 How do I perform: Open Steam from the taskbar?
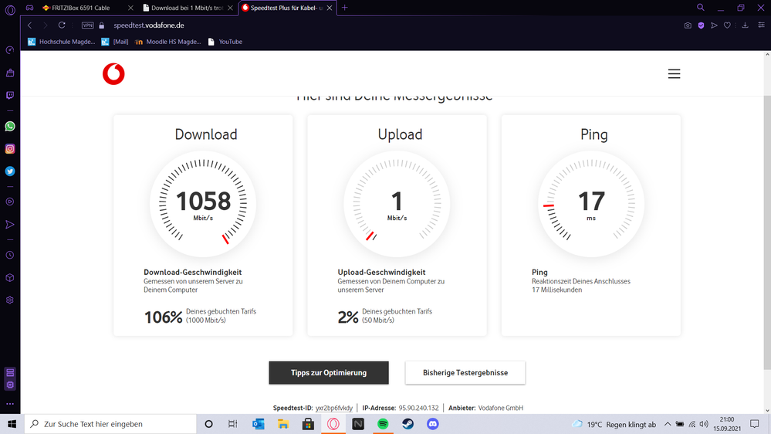[x=407, y=424]
